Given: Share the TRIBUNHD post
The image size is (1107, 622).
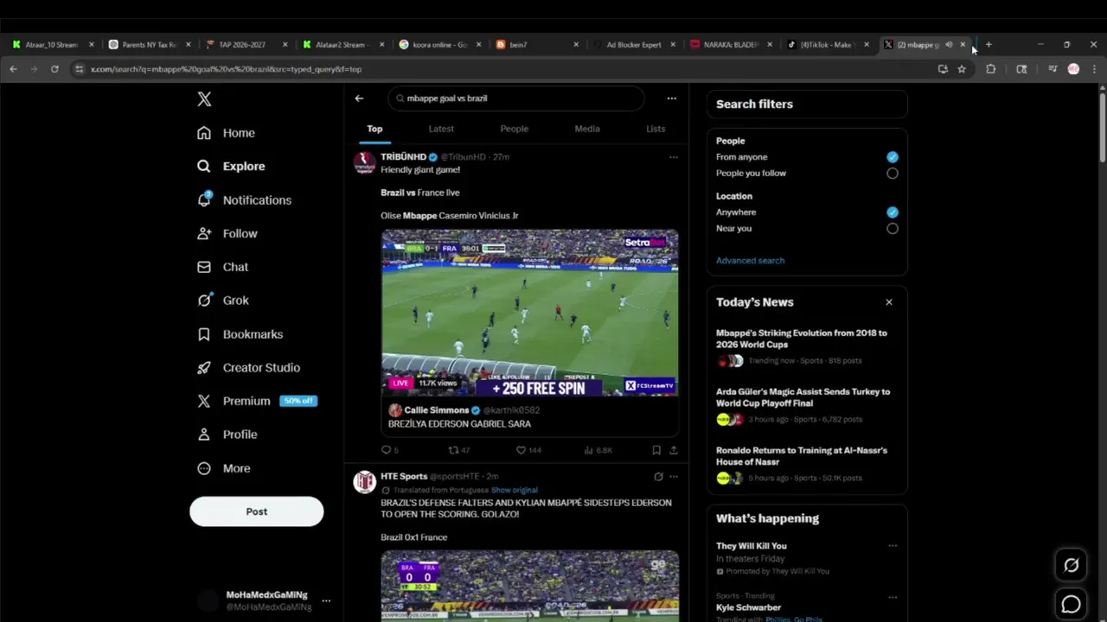Looking at the screenshot, I should pos(673,450).
